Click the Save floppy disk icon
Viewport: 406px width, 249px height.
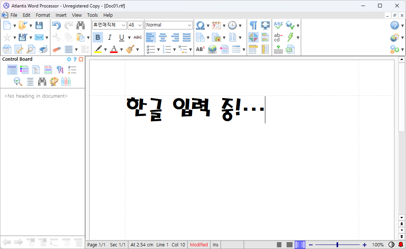click(39, 25)
